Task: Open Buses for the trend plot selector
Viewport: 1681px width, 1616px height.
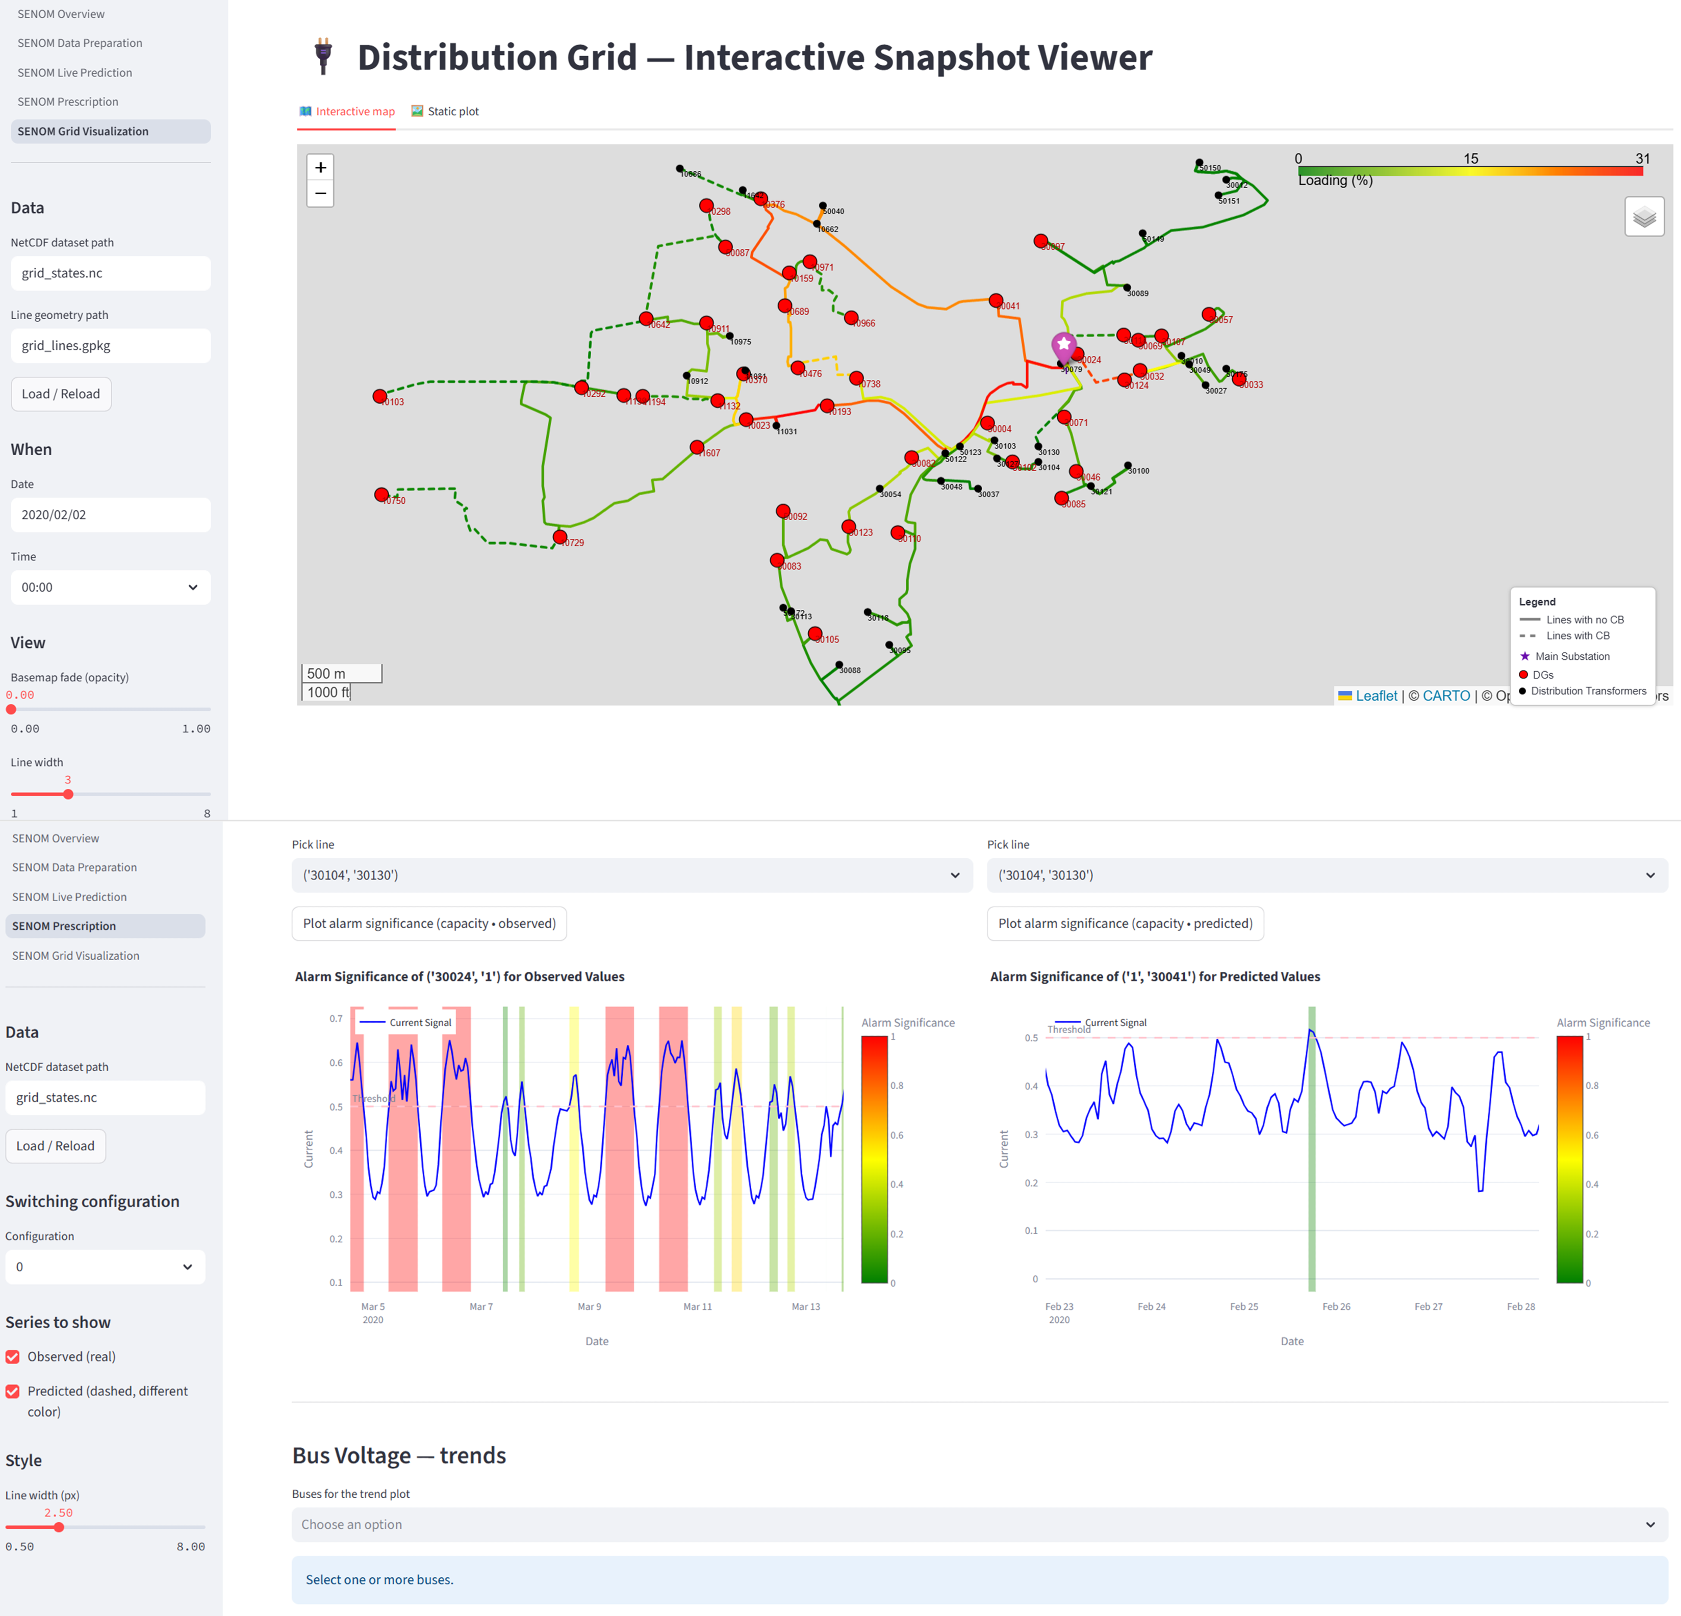Action: [979, 1524]
